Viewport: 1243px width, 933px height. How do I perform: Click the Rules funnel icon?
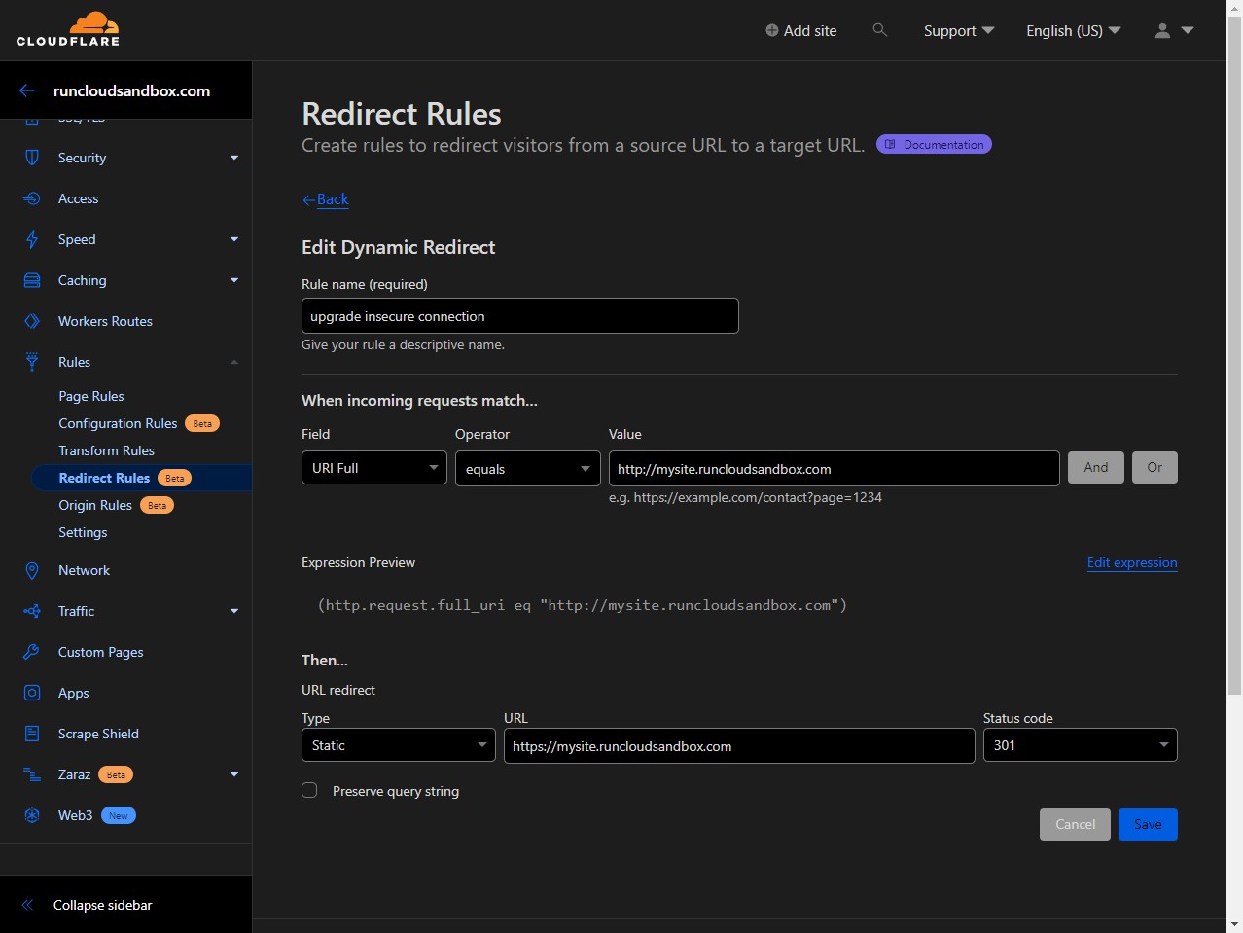point(32,362)
